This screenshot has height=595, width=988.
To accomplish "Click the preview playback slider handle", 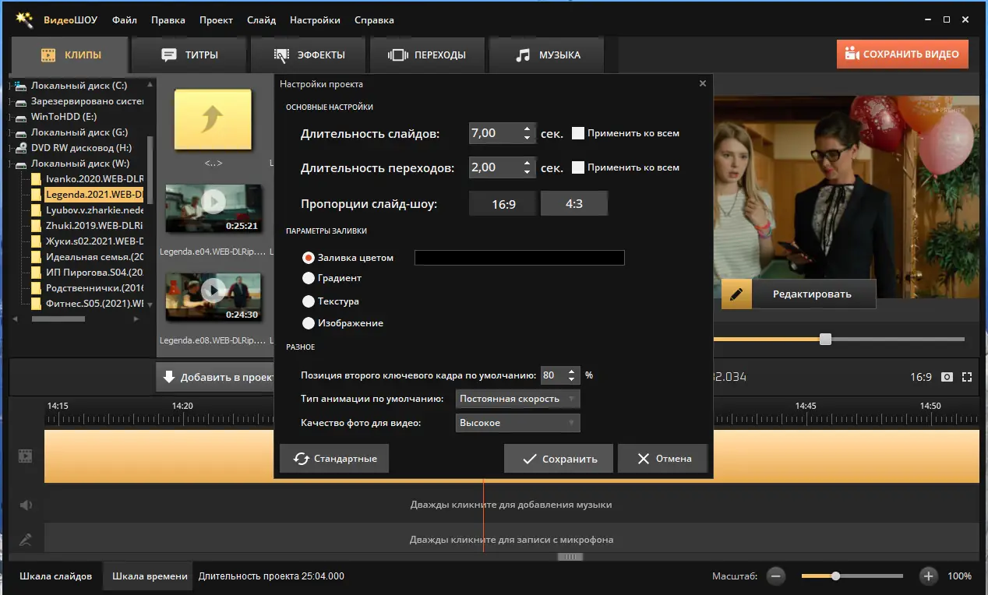I will tap(825, 339).
